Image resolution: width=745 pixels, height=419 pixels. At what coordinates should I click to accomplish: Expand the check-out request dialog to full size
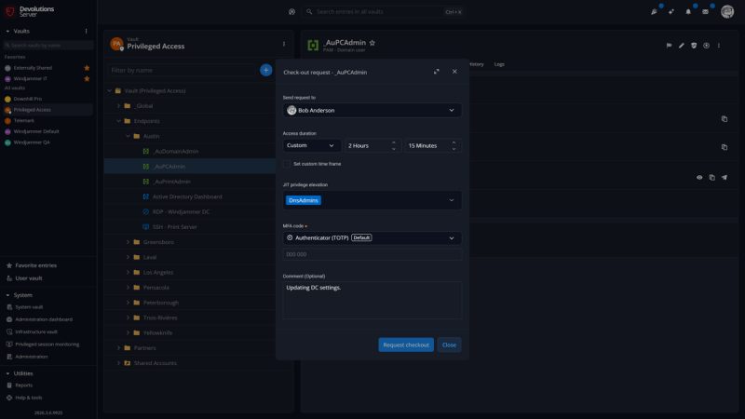[436, 72]
